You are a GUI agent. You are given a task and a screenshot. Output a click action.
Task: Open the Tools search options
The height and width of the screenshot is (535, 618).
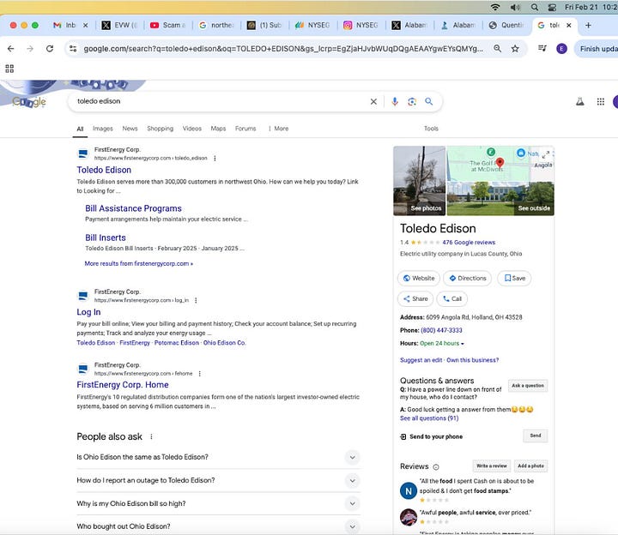431,129
